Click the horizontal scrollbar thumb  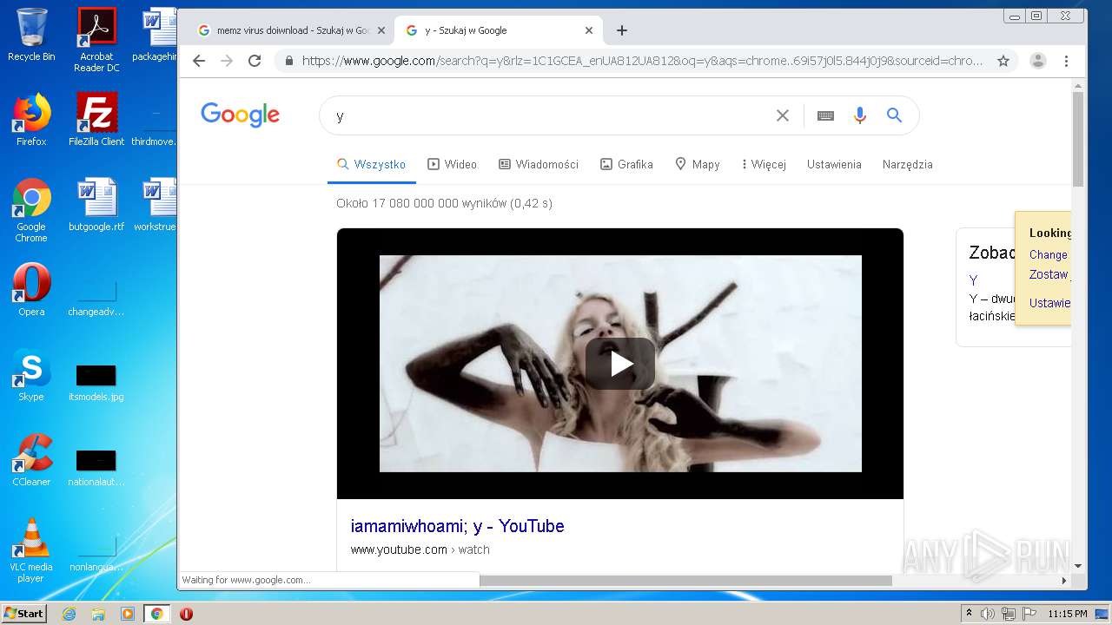(685, 580)
